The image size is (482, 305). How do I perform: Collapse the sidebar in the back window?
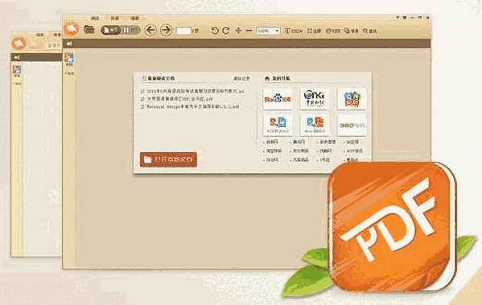17,57
